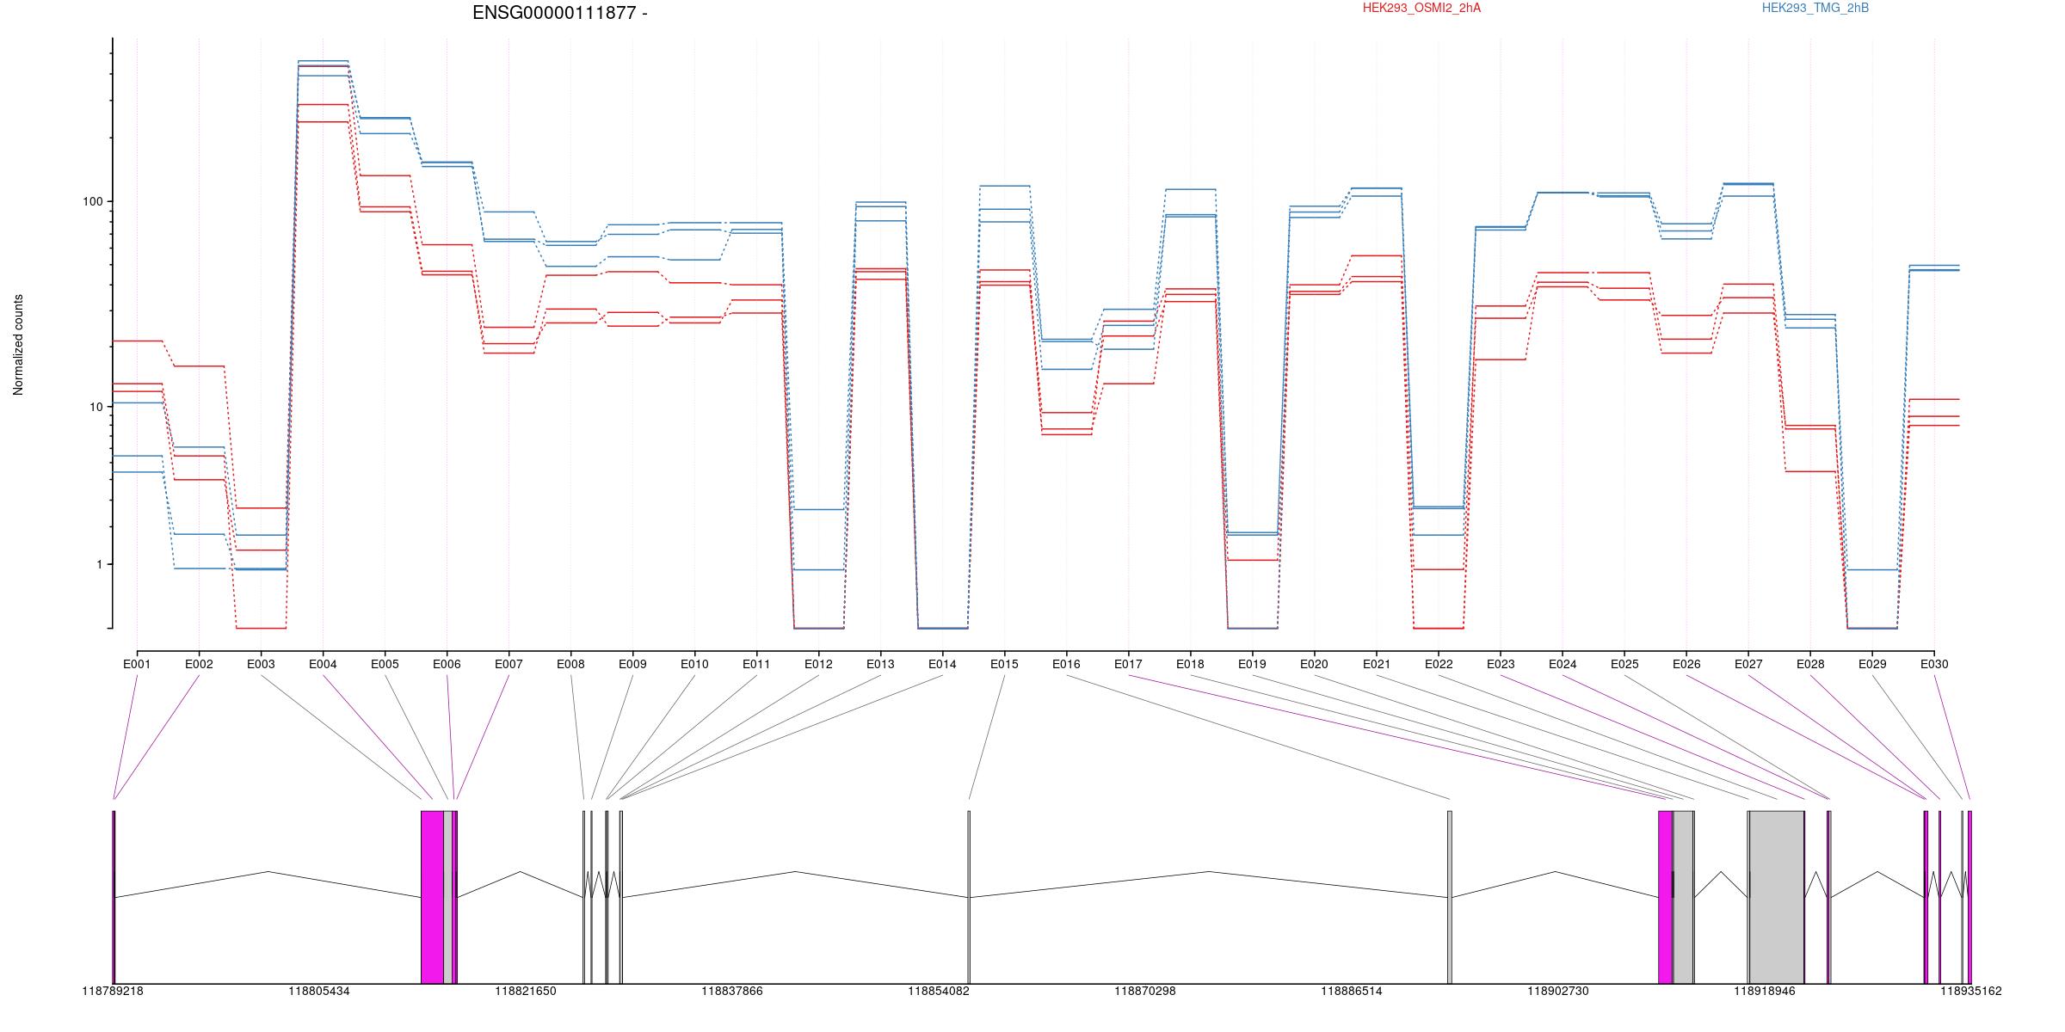The image size is (2065, 1032).
Task: Click exon label E029
Action: click(1872, 664)
